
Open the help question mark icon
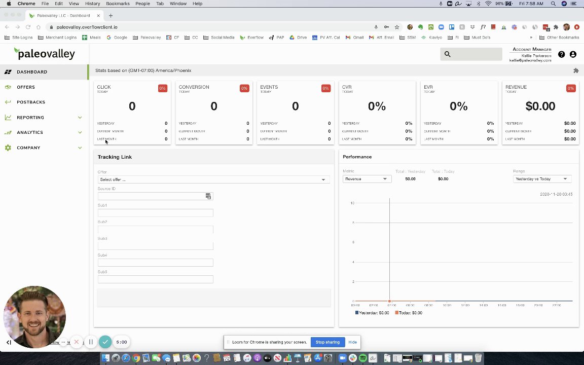pos(561,54)
